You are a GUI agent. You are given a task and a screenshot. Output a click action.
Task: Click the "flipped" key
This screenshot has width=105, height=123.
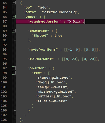pos(40,35)
